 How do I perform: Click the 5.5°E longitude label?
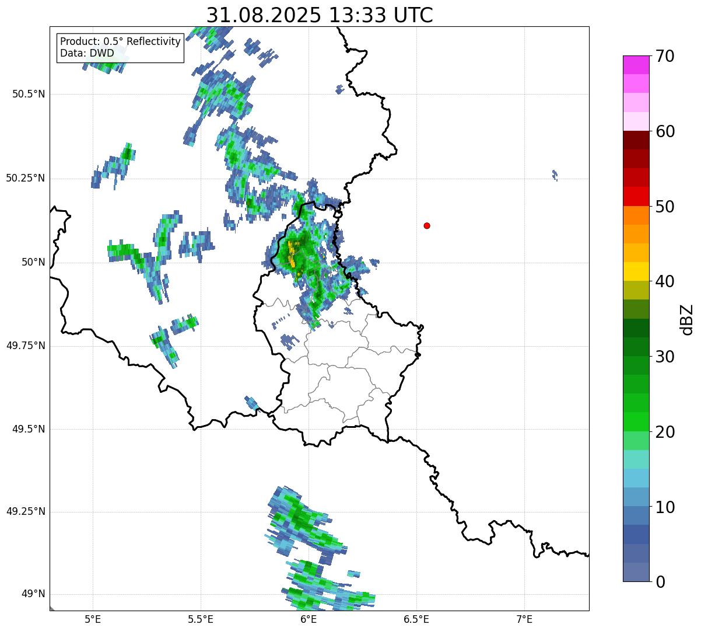tap(201, 619)
